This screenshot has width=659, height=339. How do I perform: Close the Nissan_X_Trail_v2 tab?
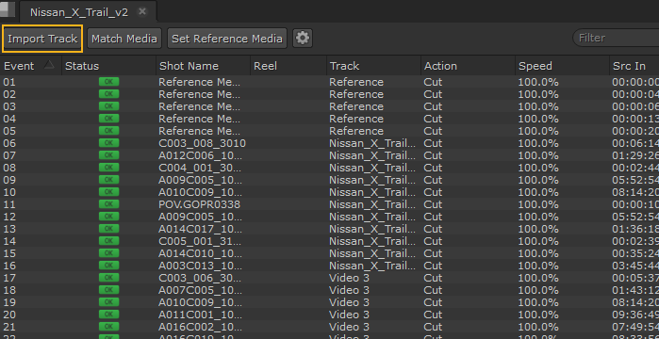(142, 11)
